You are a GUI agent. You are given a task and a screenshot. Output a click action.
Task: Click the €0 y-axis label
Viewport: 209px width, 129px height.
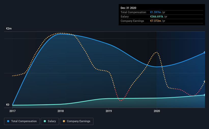[x=8, y=105]
